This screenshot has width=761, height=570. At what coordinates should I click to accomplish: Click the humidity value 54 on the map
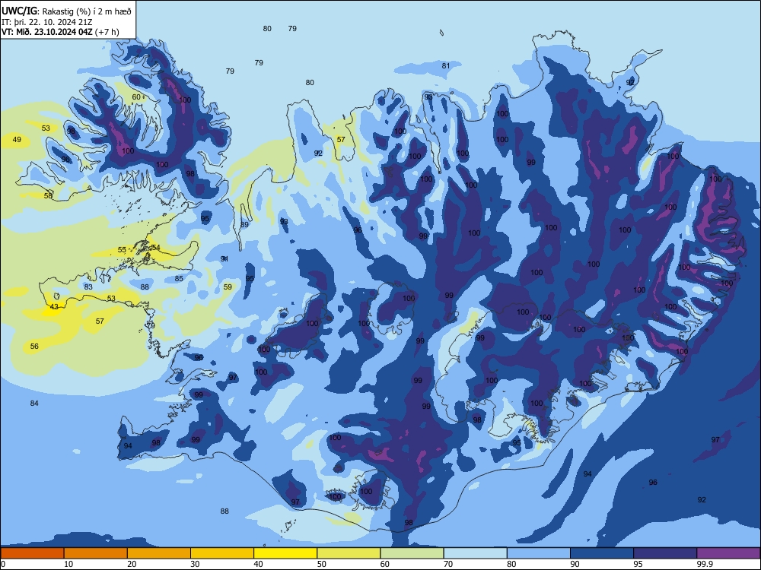pos(156,248)
